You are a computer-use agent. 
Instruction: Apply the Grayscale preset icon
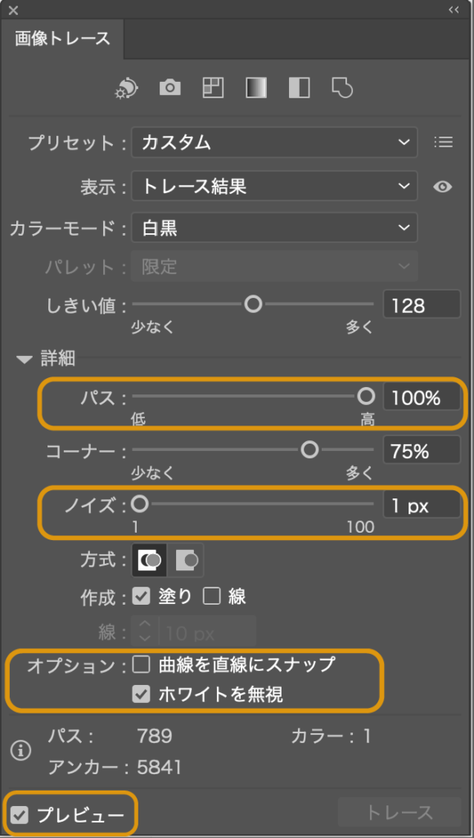(256, 87)
